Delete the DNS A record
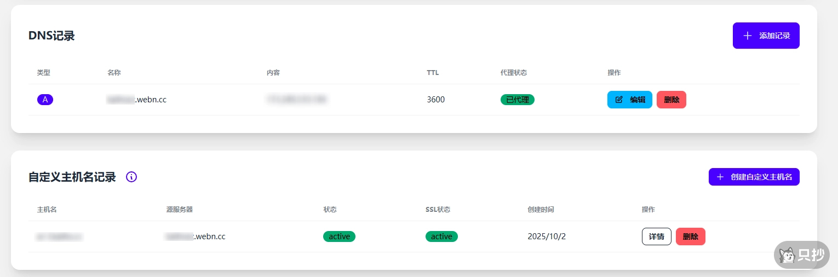The width and height of the screenshot is (838, 277). click(x=671, y=100)
